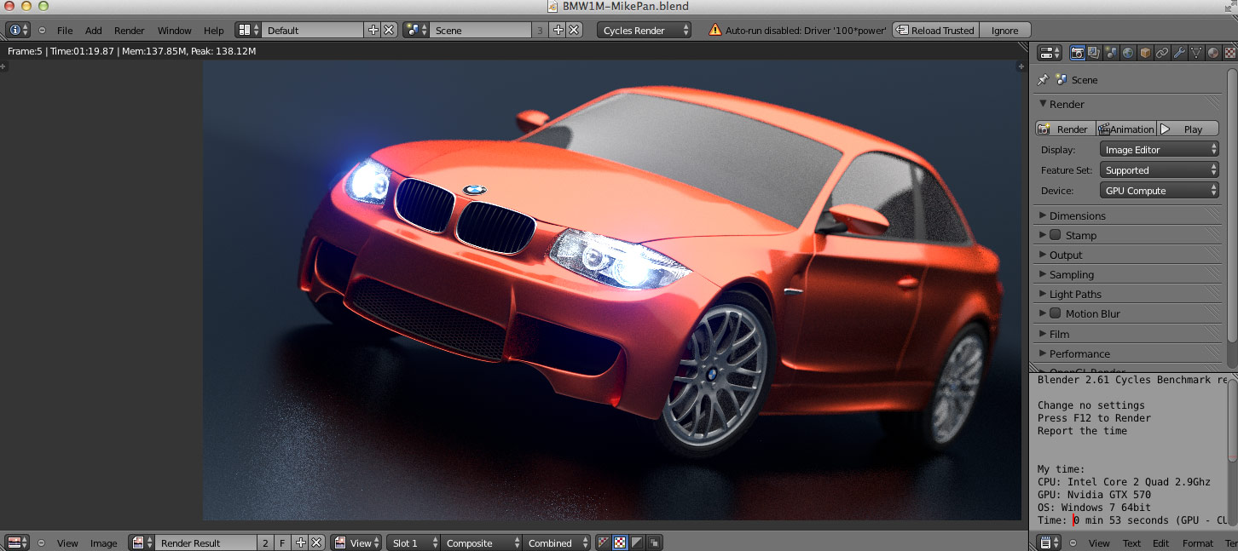Open the text editor Format menu
1238x551 pixels.
point(1198,542)
